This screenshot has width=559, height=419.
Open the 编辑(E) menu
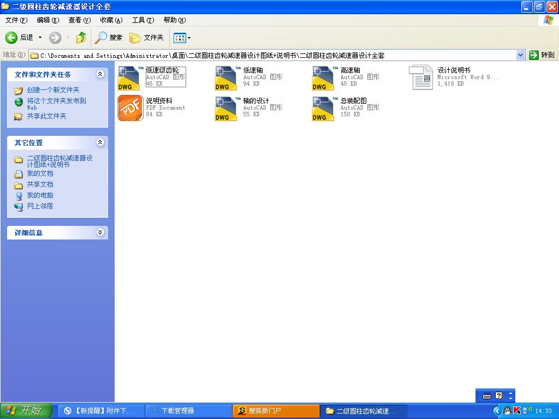(x=48, y=20)
